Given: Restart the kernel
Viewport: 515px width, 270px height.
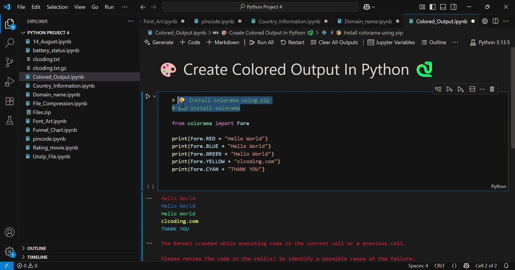Looking at the screenshot, I should (292, 42).
